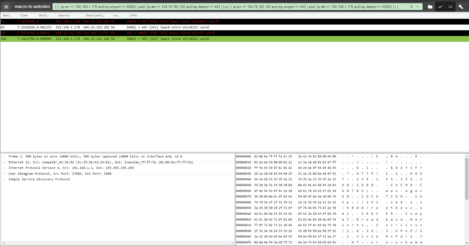The image size is (469, 246).
Task: Select packet 160 ACK Seq=2 row
Action: (234, 39)
